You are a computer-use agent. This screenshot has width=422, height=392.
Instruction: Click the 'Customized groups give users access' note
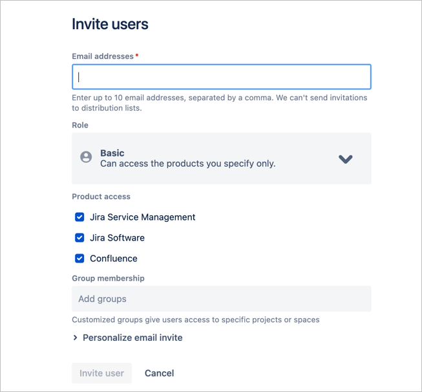(196, 320)
